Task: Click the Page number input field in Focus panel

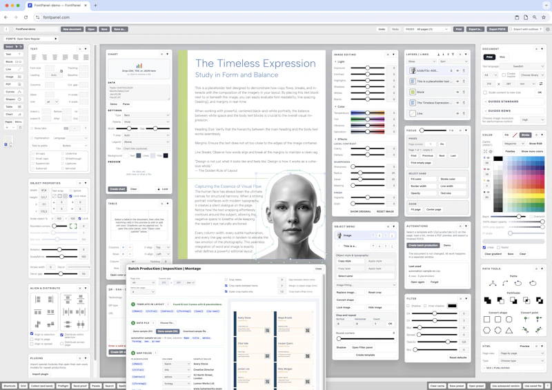Action: (430, 144)
